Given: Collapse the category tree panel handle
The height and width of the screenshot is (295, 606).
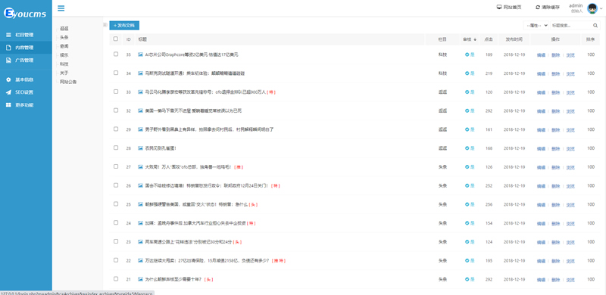Looking at the screenshot, I should [105, 25].
